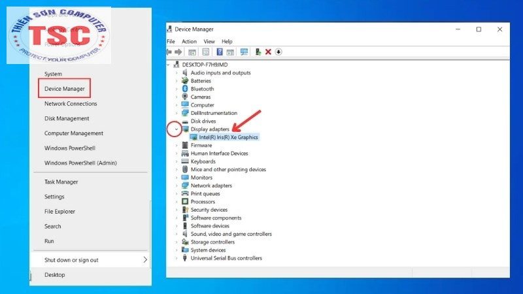Expand the Human Interface Devices chevron
Image resolution: width=523 pixels, height=294 pixels.
click(177, 154)
